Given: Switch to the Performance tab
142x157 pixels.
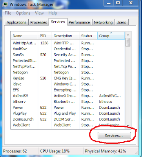Looking at the screenshot, I should pyautogui.click(x=79, y=22).
